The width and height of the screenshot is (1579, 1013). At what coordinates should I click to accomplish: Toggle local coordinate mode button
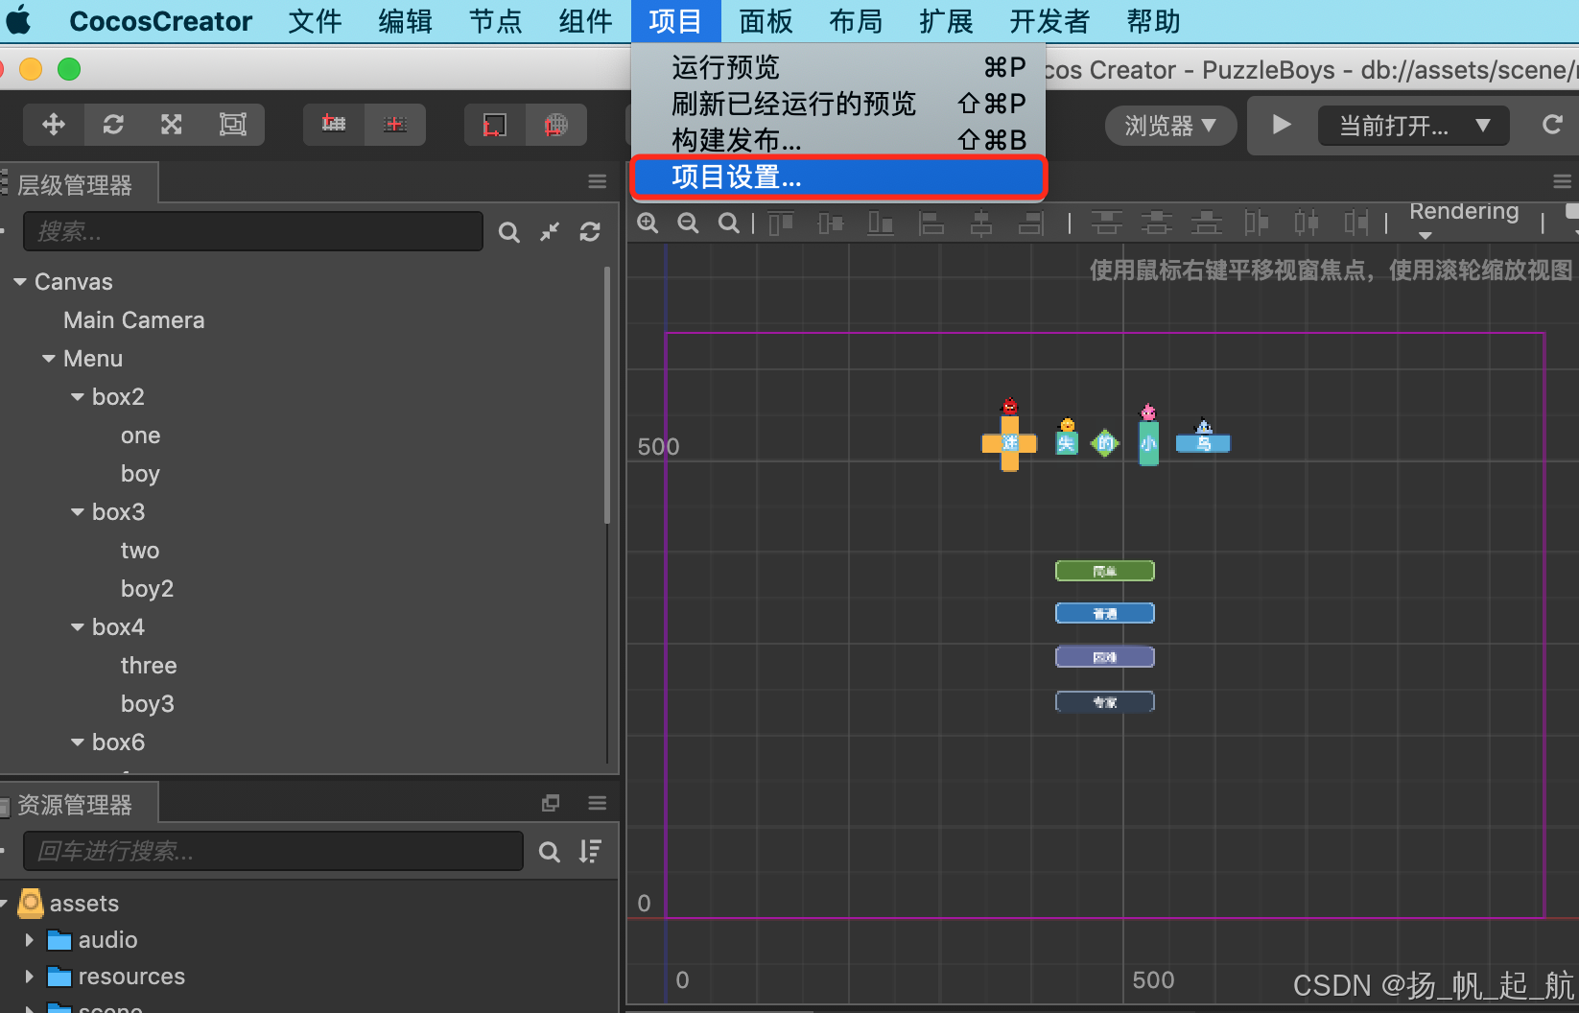(495, 125)
